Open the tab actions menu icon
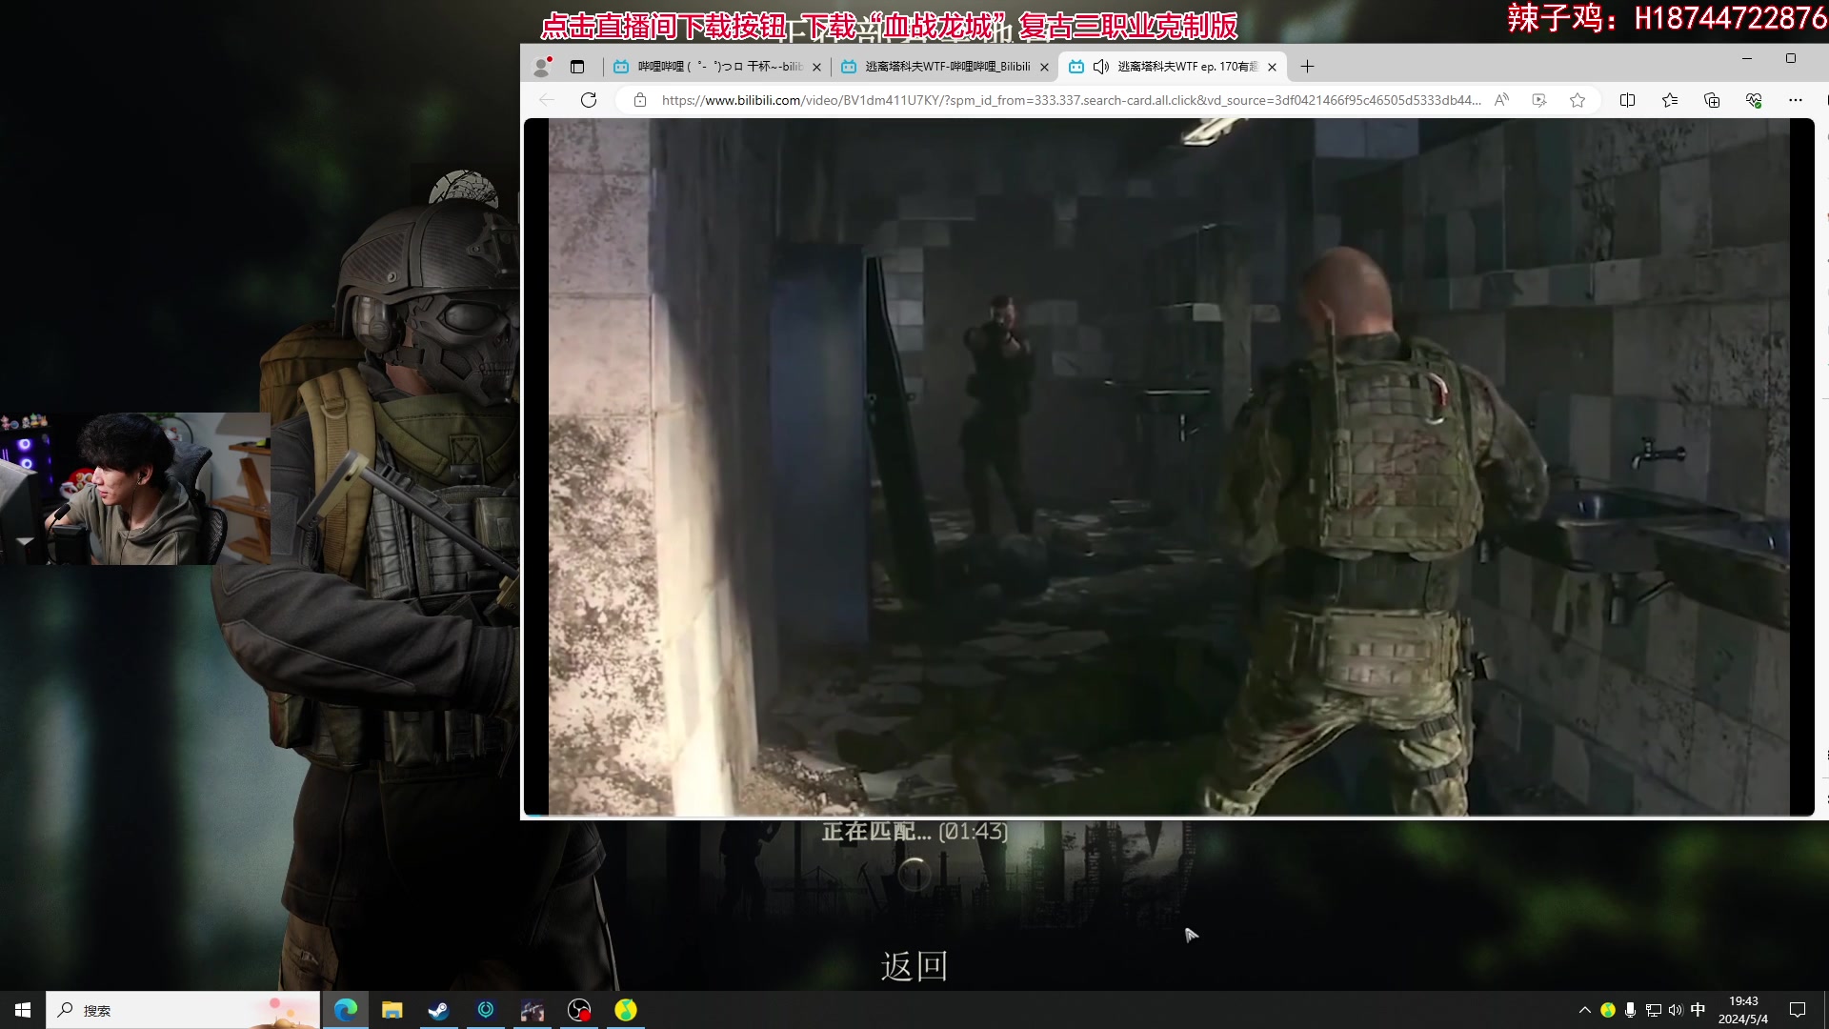1829x1029 pixels. tap(577, 67)
